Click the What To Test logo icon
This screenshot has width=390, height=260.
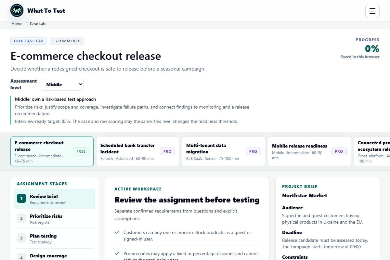[17, 10]
